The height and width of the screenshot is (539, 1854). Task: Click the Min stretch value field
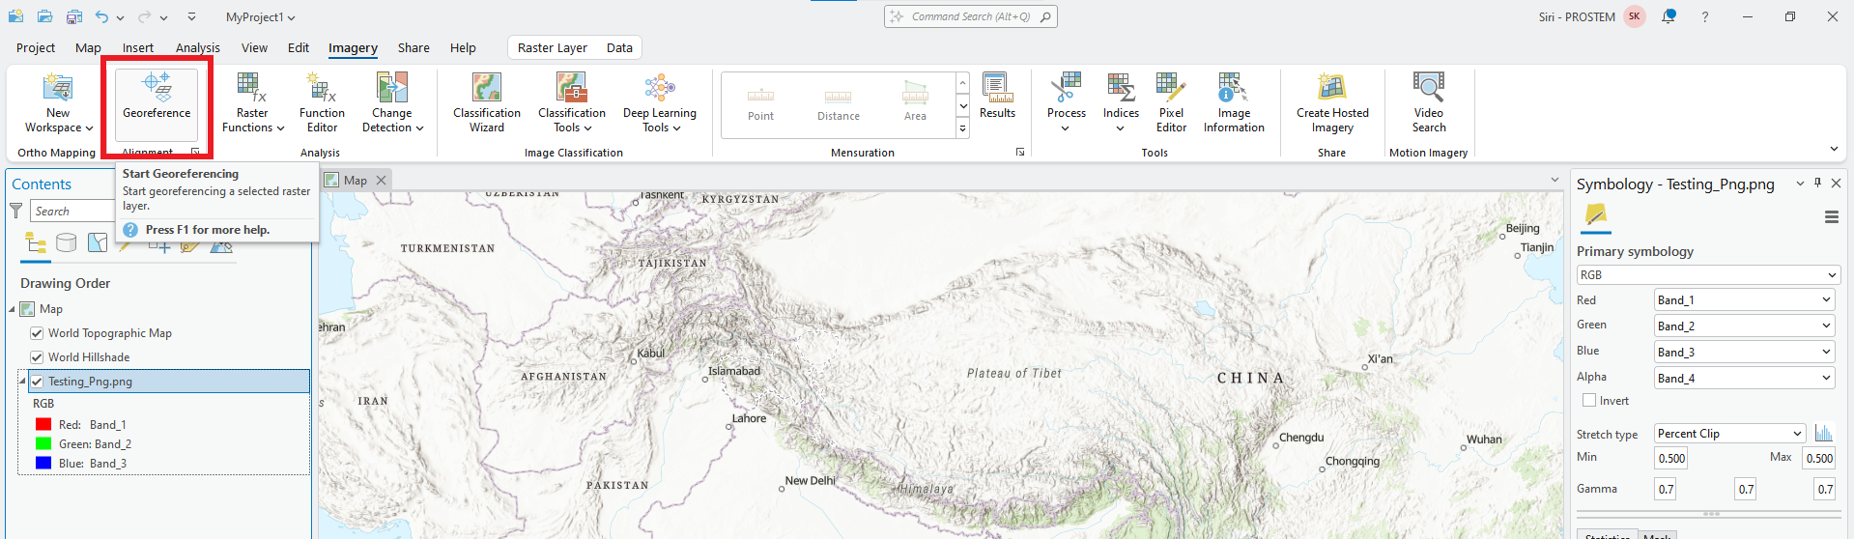coord(1671,458)
